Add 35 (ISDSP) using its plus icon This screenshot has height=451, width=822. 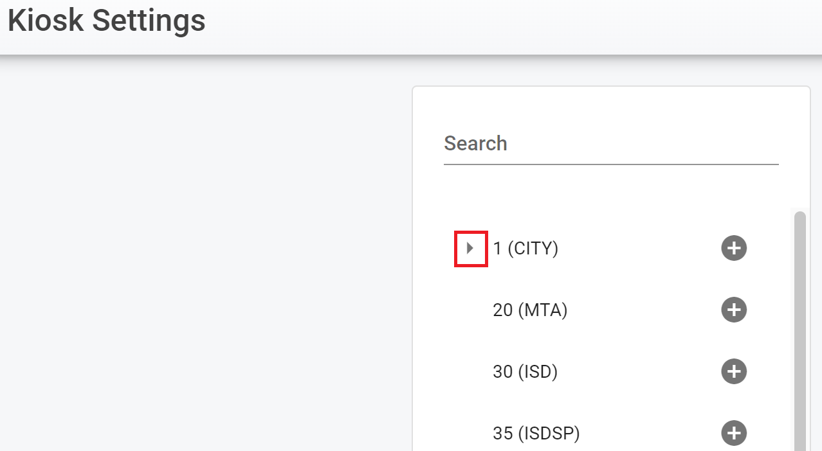pyautogui.click(x=733, y=433)
